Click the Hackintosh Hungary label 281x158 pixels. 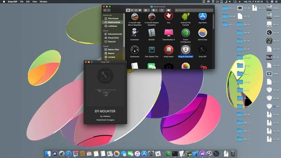click(x=105, y=120)
